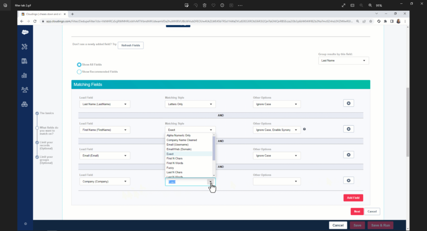427x231 pixels.
Task: Click the page vertical scrollbar thumb
Action: pos(407,122)
